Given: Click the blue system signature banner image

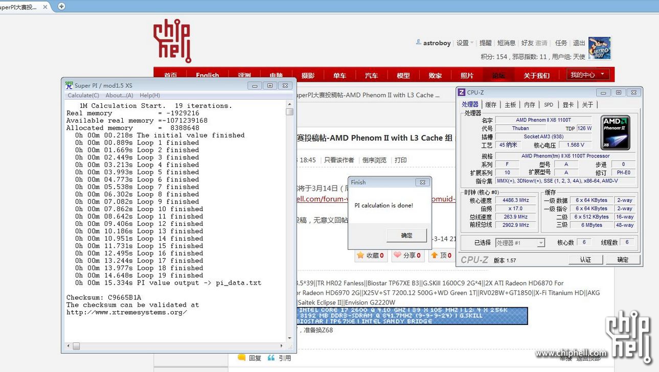Looking at the screenshot, I should pos(412,316).
